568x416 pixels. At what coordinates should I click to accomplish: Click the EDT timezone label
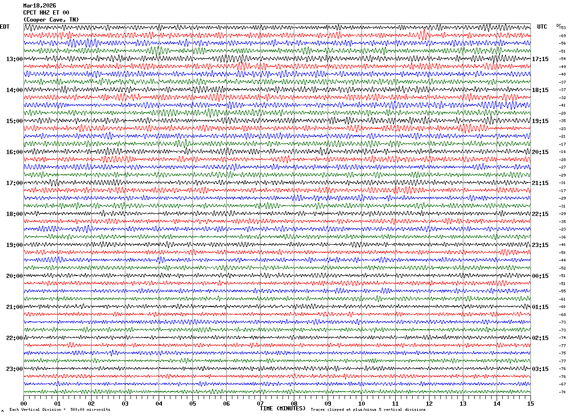5,27
